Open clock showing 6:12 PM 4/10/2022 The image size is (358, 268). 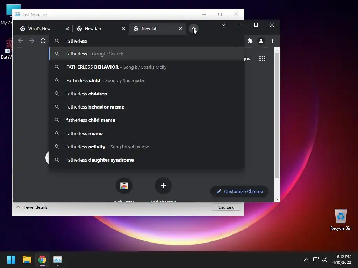342,260
